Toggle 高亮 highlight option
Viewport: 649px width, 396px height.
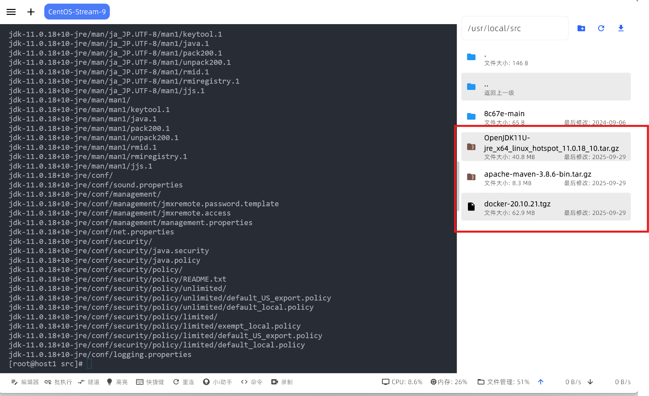tap(117, 382)
